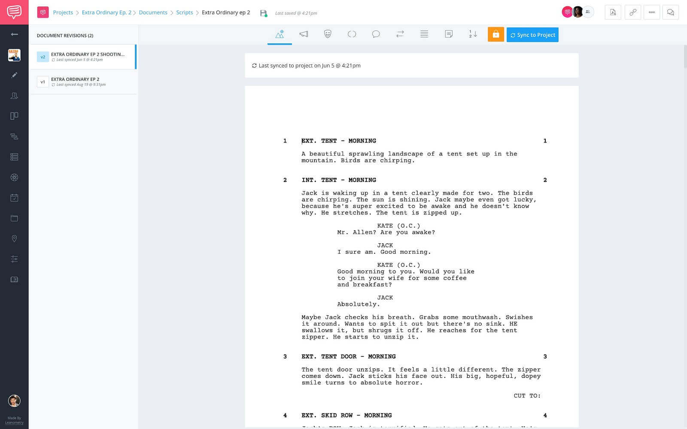
Task: Open the project thumbnail in sidebar
Action: (x=14, y=55)
